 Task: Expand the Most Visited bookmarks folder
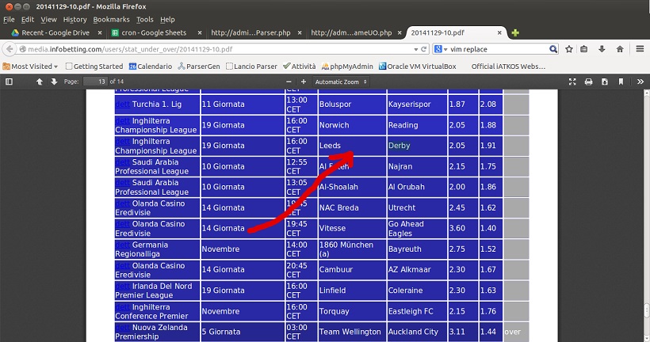[30, 66]
